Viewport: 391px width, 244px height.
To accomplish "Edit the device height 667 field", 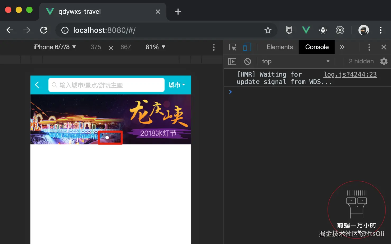I will click(x=126, y=47).
